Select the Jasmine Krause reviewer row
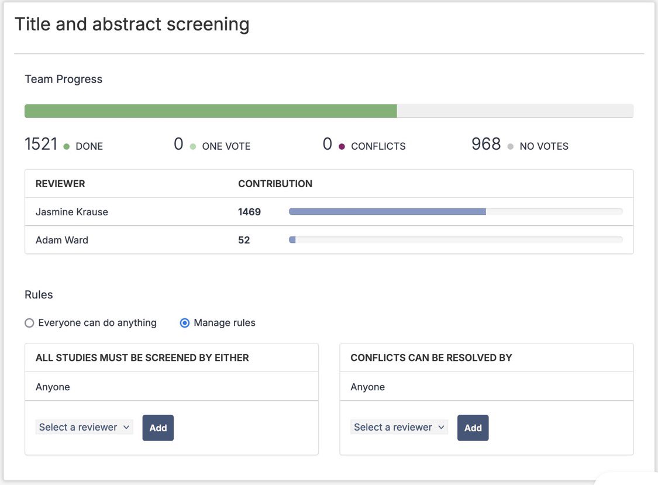The width and height of the screenshot is (658, 485). (329, 212)
